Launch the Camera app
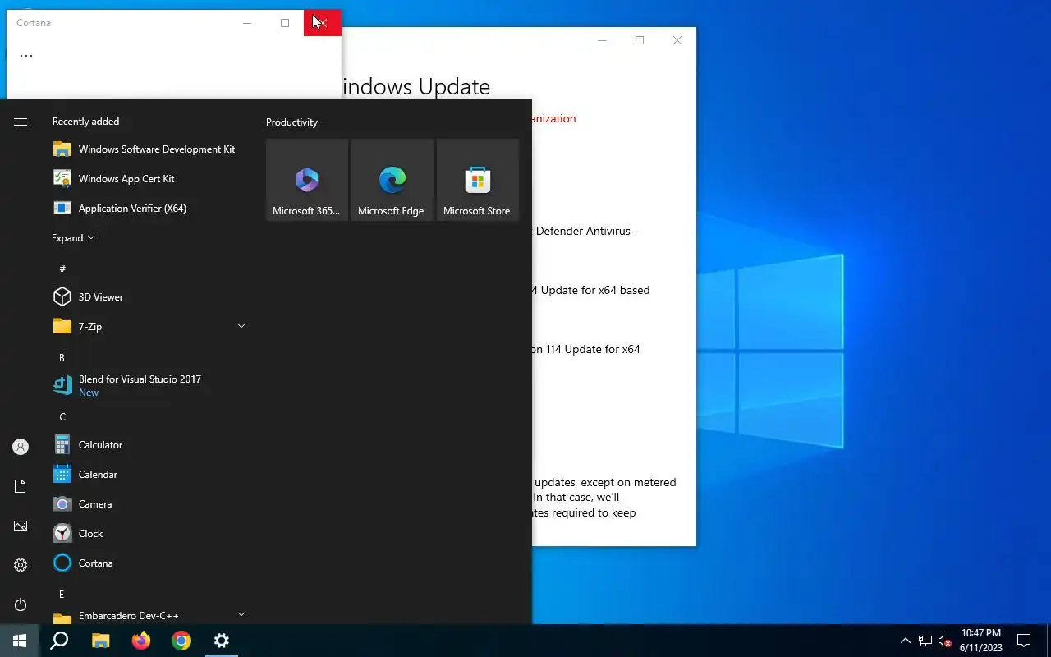The height and width of the screenshot is (657, 1051). 148,504
